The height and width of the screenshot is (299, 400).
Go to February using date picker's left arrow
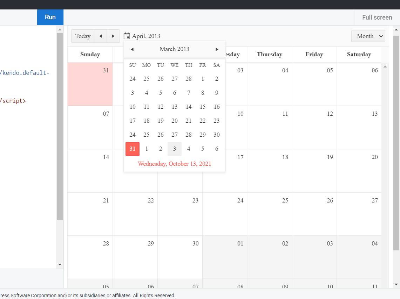pyautogui.click(x=132, y=49)
